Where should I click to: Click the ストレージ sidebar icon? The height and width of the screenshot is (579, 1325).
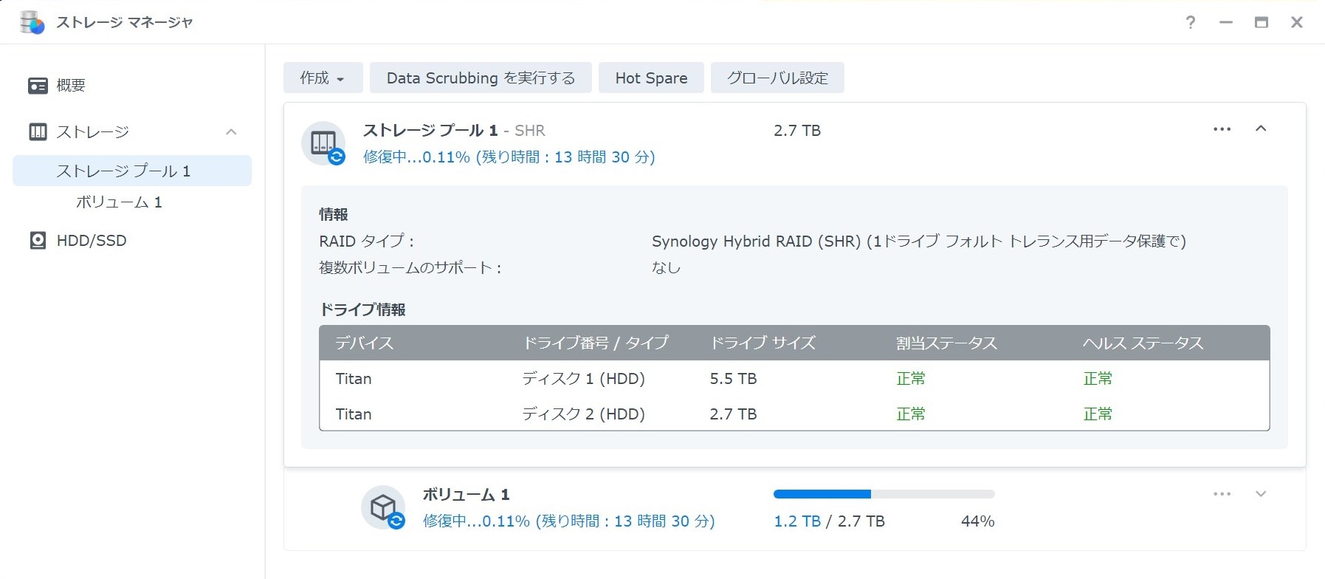click(38, 132)
